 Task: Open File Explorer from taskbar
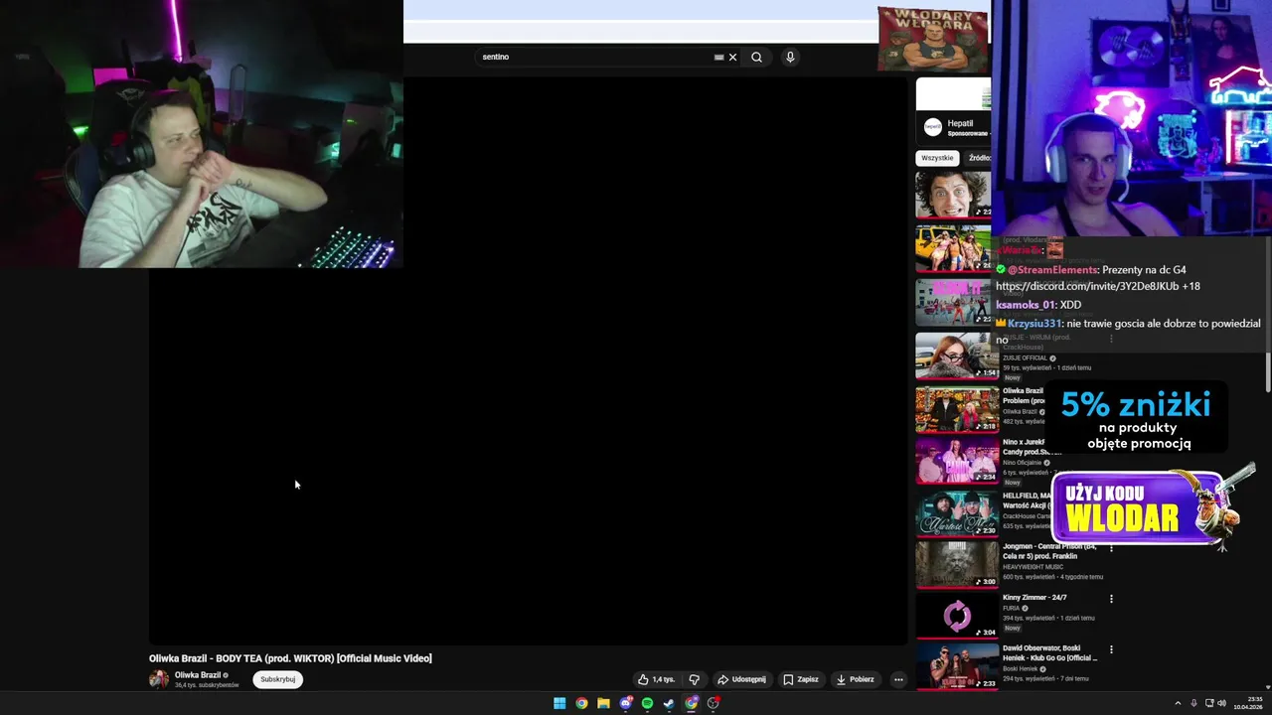tap(603, 703)
